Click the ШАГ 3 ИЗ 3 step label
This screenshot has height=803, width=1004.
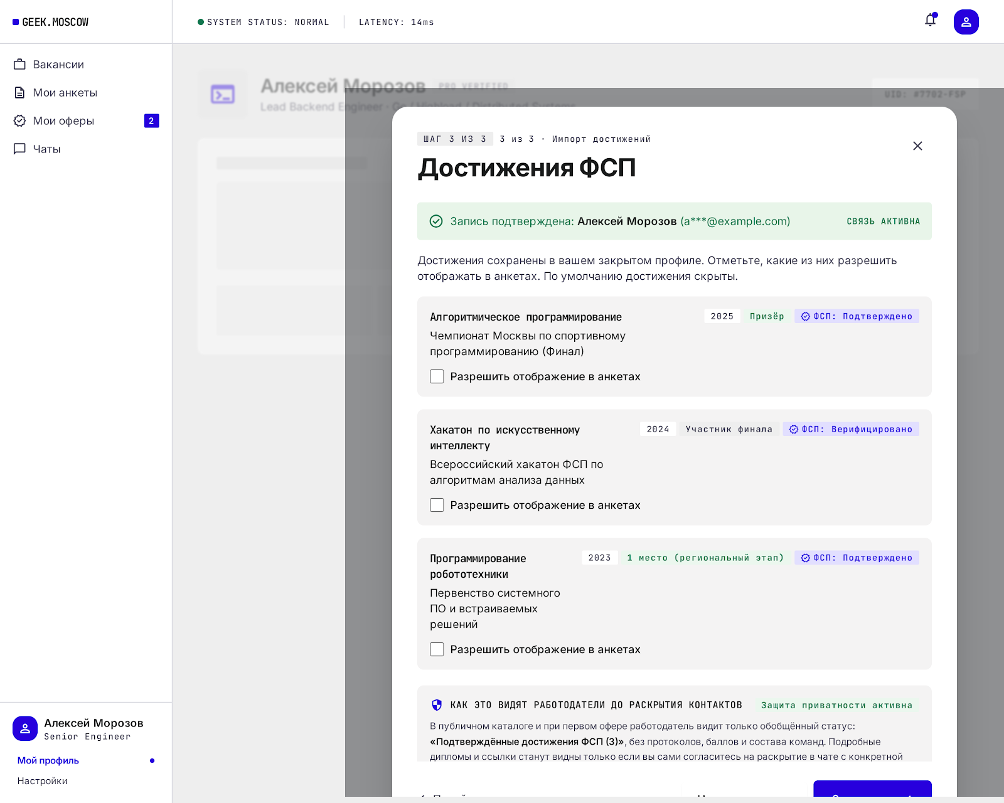[455, 139]
